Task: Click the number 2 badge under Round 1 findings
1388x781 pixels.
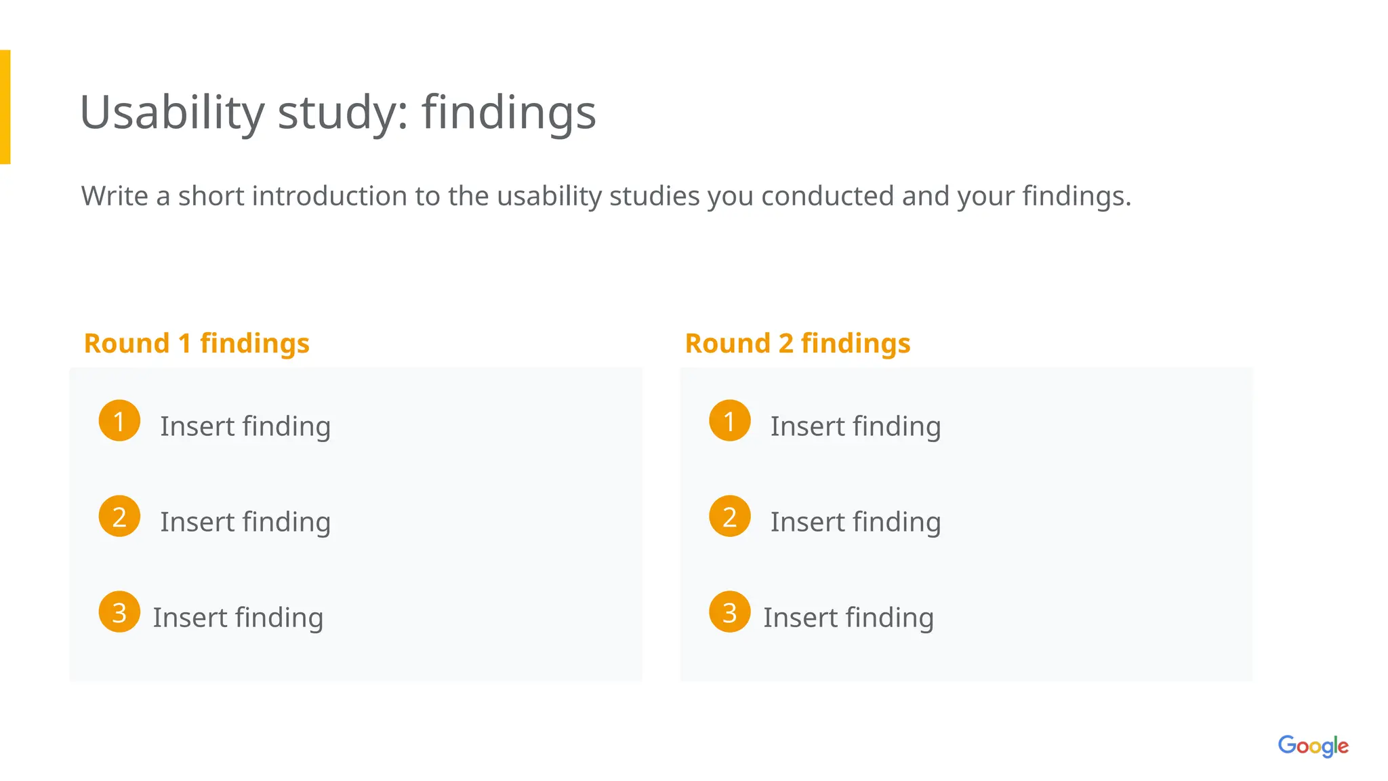Action: (x=119, y=517)
